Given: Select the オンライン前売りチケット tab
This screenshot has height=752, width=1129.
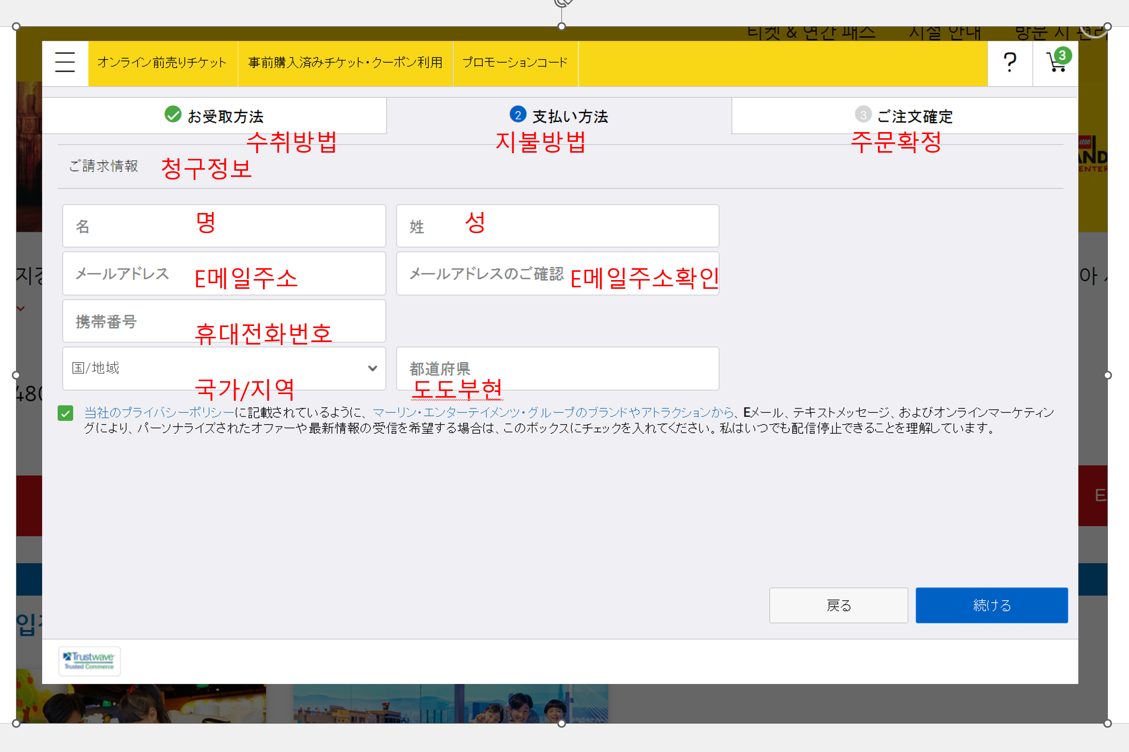Looking at the screenshot, I should pos(162,63).
